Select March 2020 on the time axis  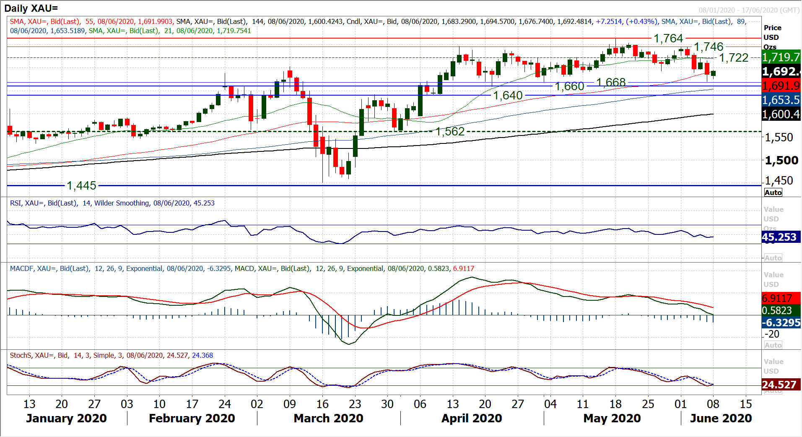[x=328, y=419]
